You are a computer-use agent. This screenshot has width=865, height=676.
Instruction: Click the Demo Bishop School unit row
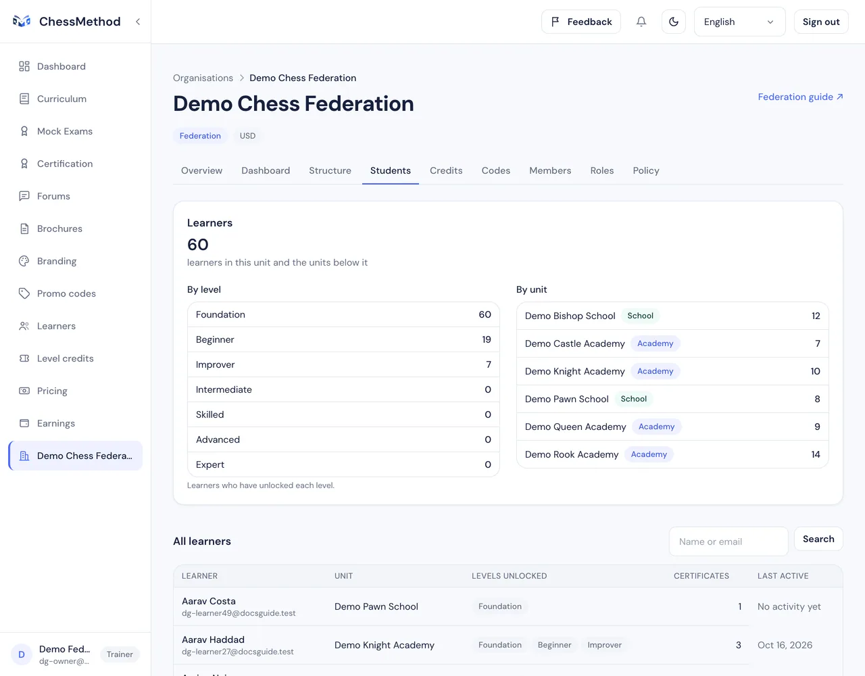pyautogui.click(x=672, y=316)
